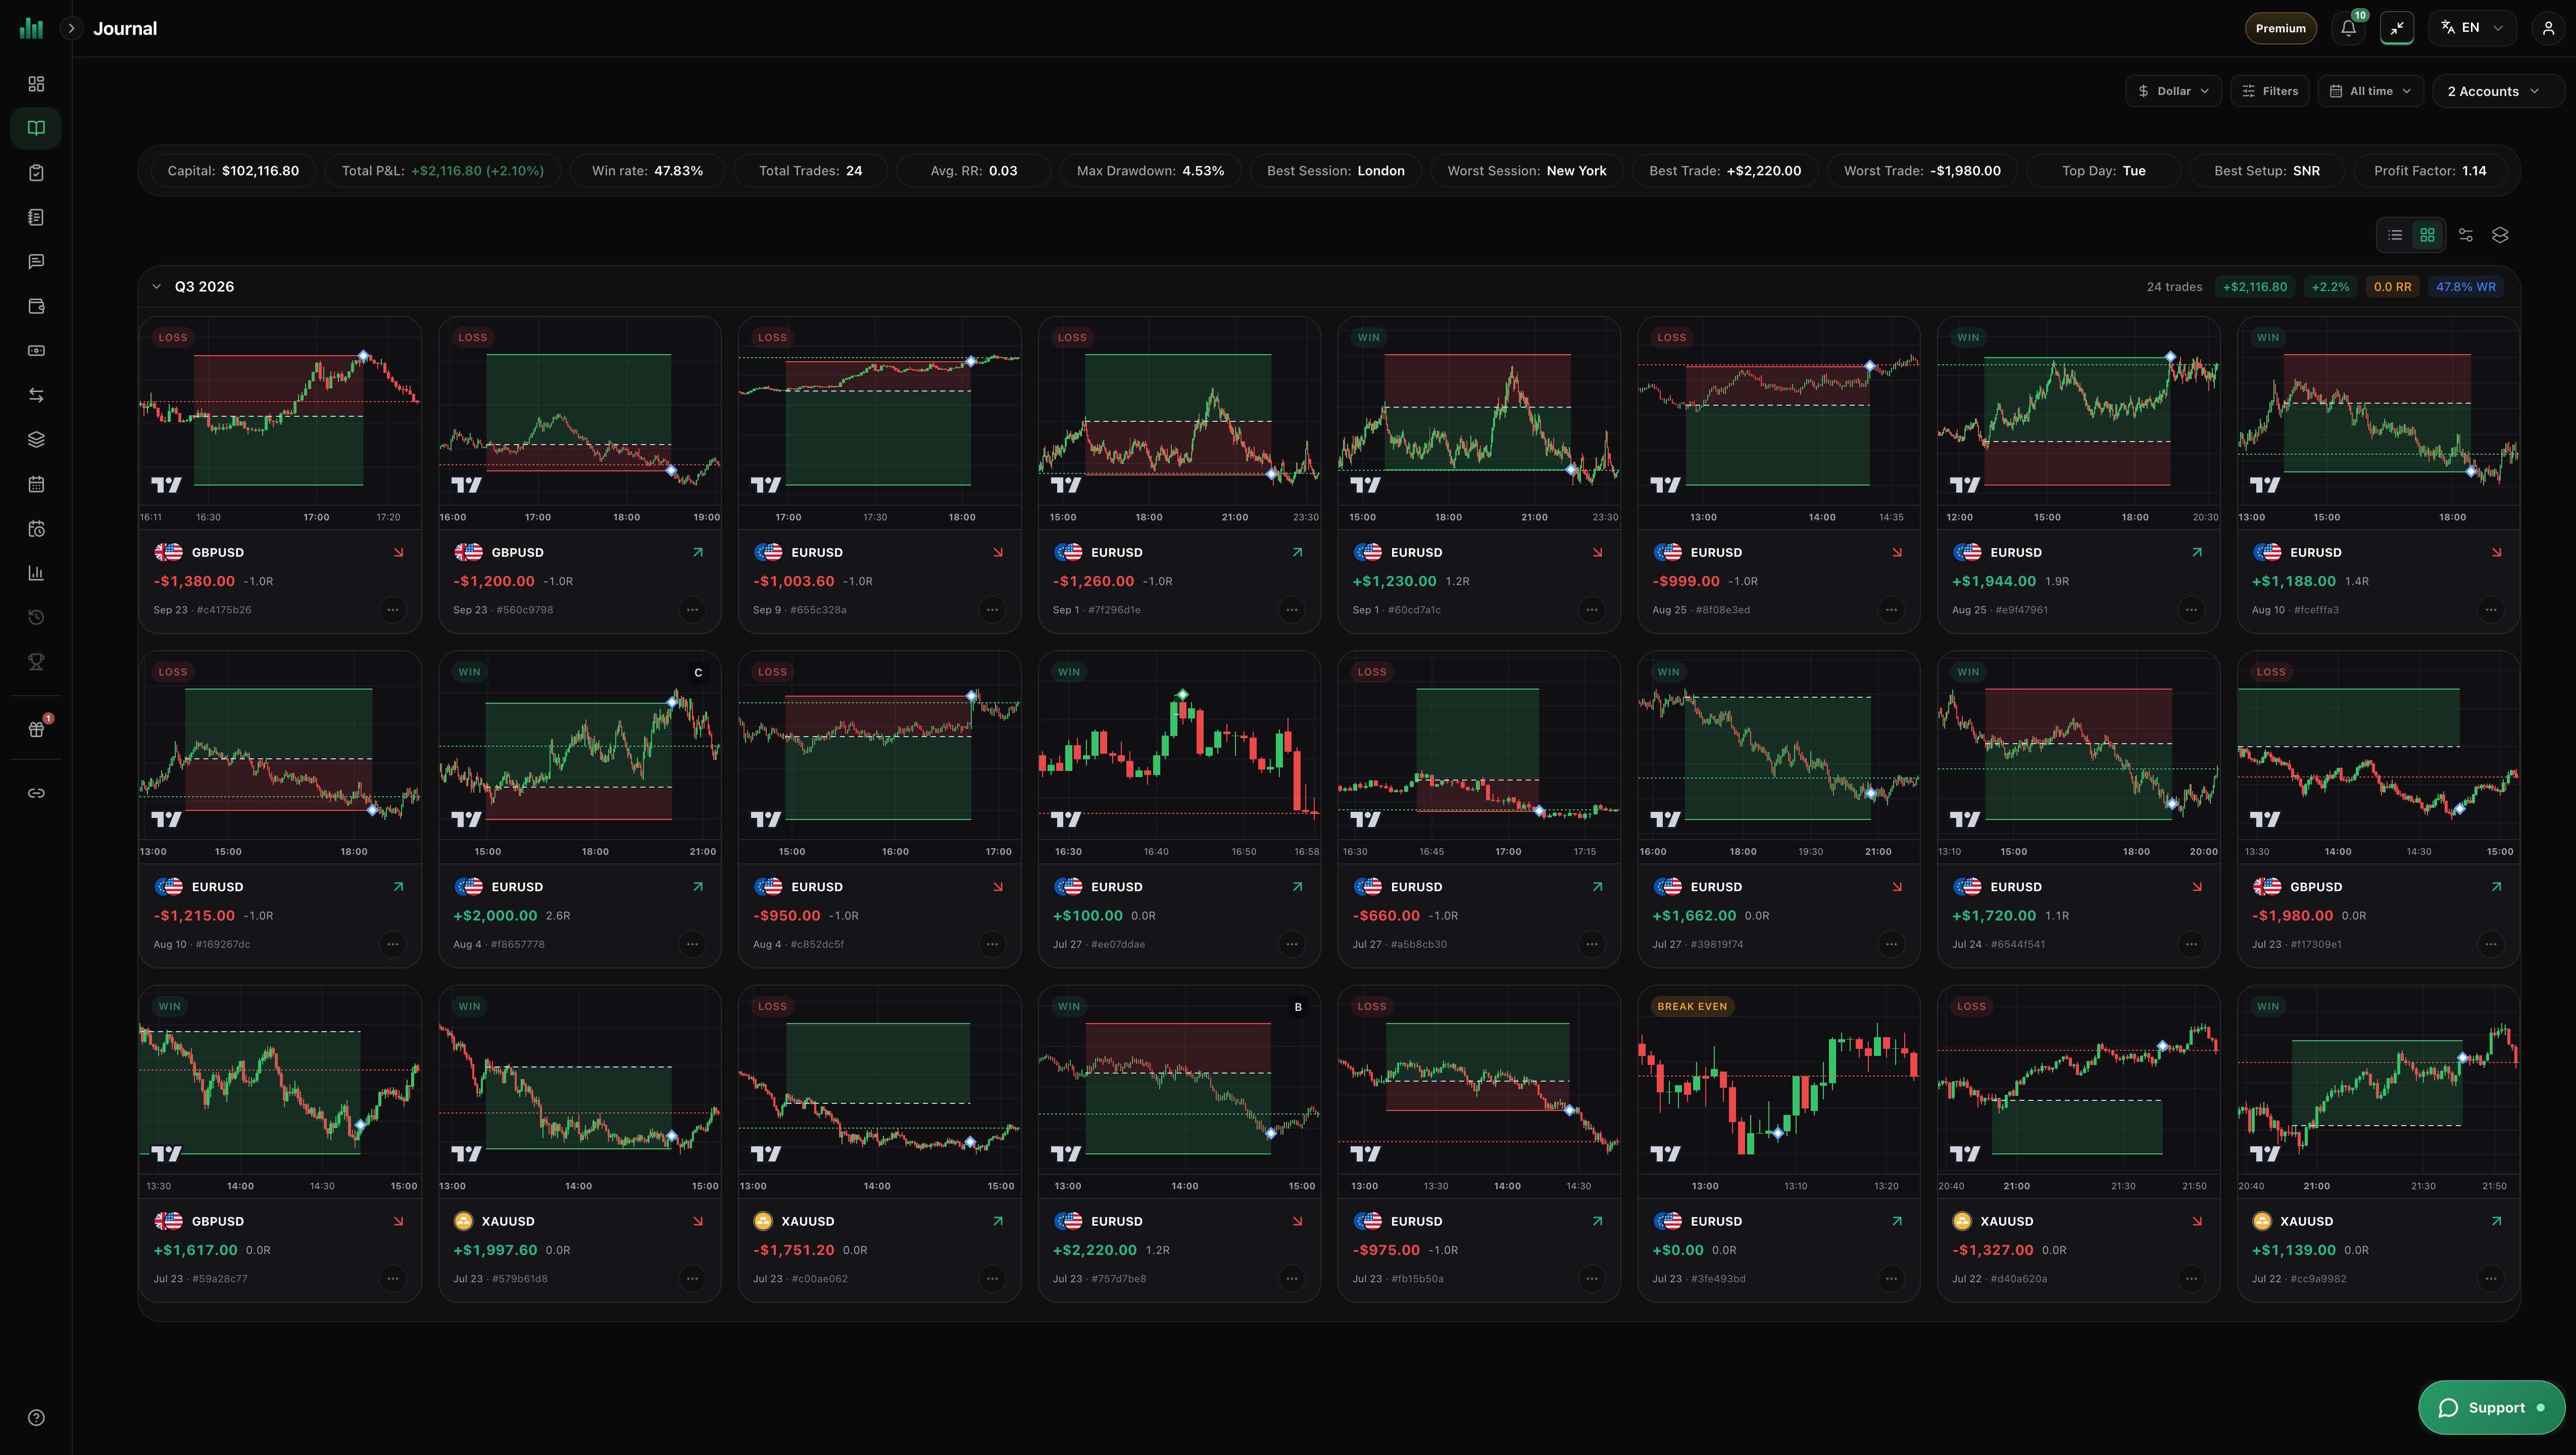
Task: Open the Dollar currency dropdown
Action: [x=2174, y=91]
